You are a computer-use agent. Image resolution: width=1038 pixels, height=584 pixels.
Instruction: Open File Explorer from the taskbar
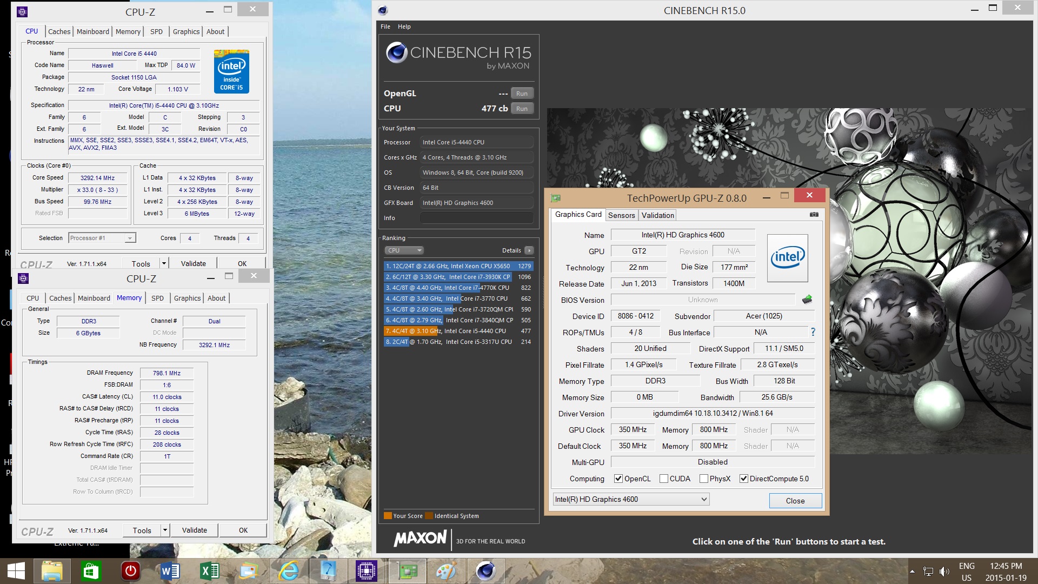(x=52, y=571)
